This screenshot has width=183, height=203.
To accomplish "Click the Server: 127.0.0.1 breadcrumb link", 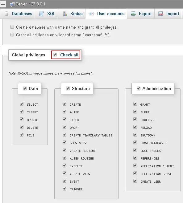I will 30,4.
